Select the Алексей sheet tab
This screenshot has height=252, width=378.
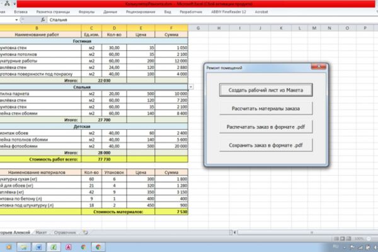(15, 232)
